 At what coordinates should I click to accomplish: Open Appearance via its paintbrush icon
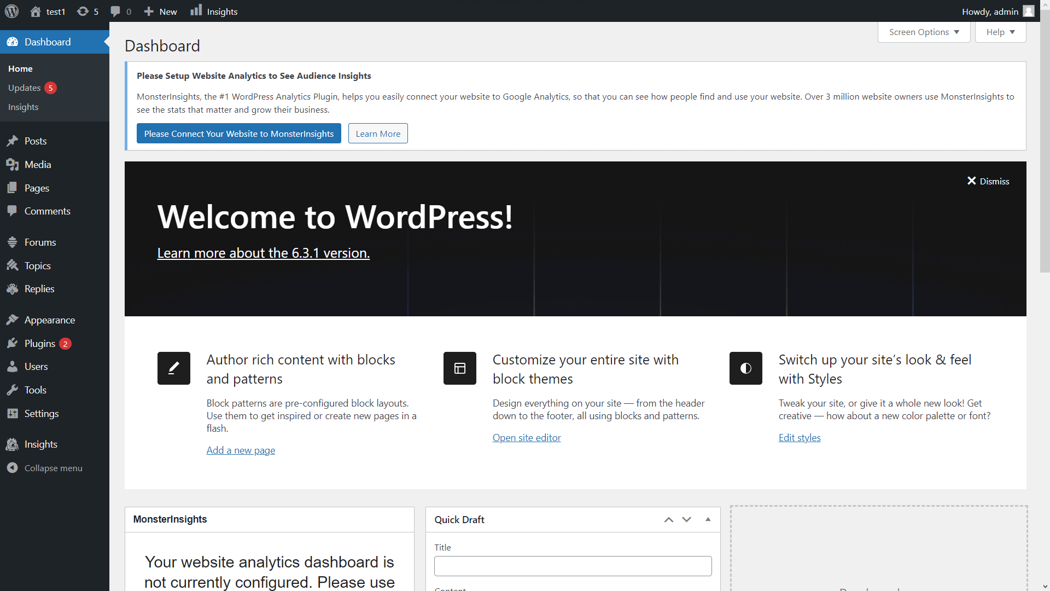[x=13, y=320]
